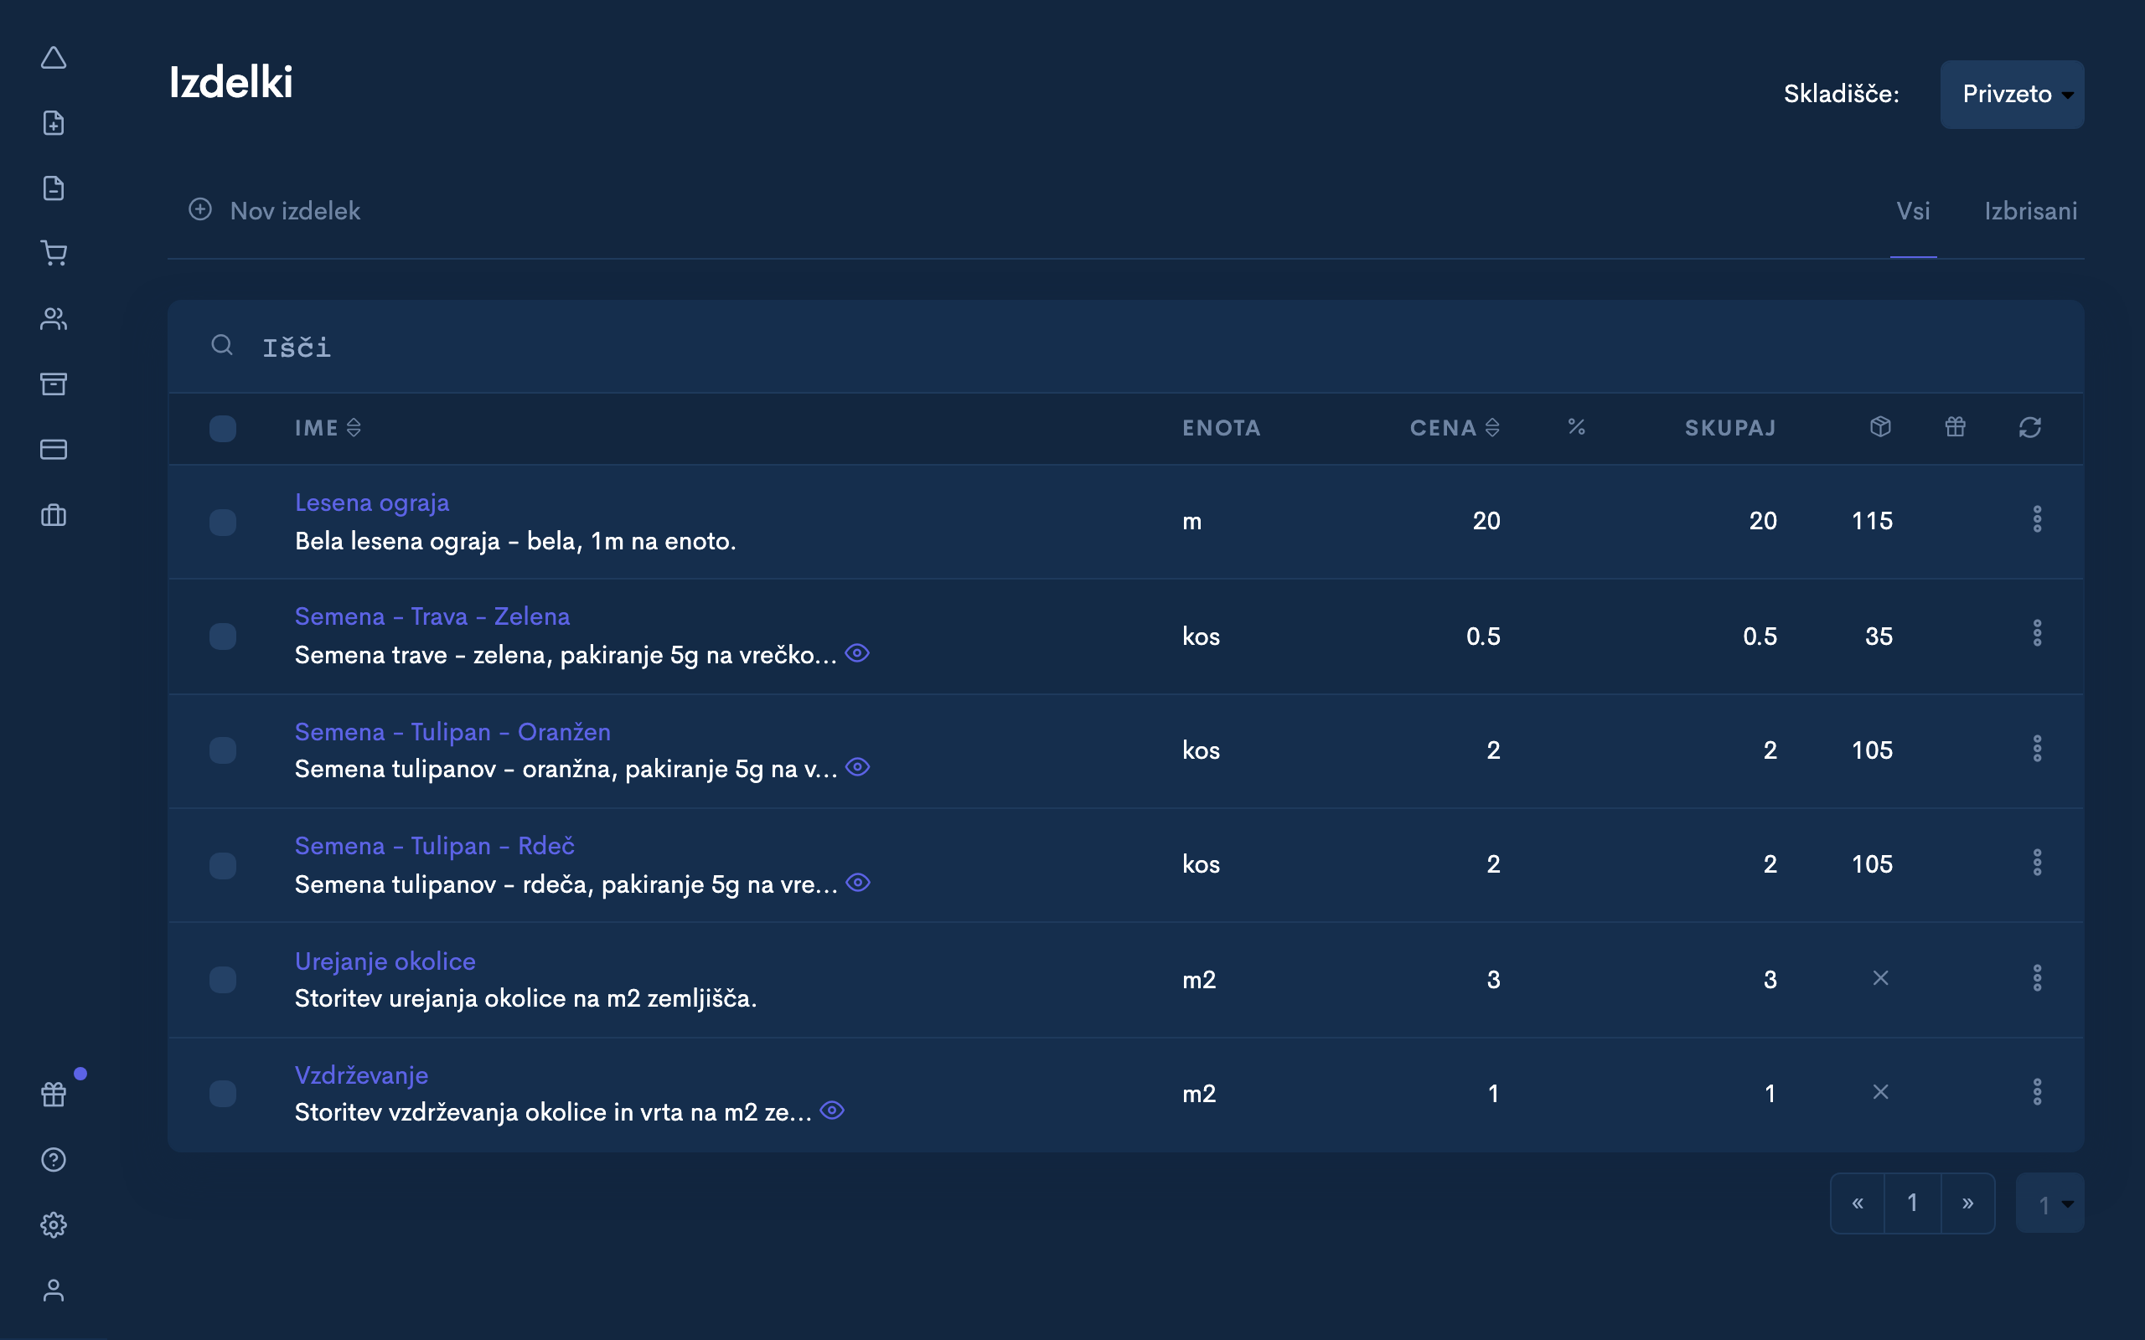Focus the Išči search field
The height and width of the screenshot is (1340, 2145).
pos(709,347)
